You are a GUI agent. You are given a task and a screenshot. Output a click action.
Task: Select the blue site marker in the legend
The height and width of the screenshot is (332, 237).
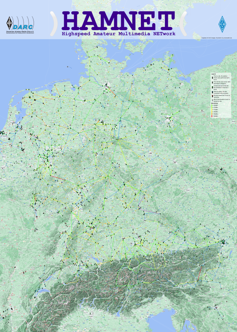pos(213,92)
